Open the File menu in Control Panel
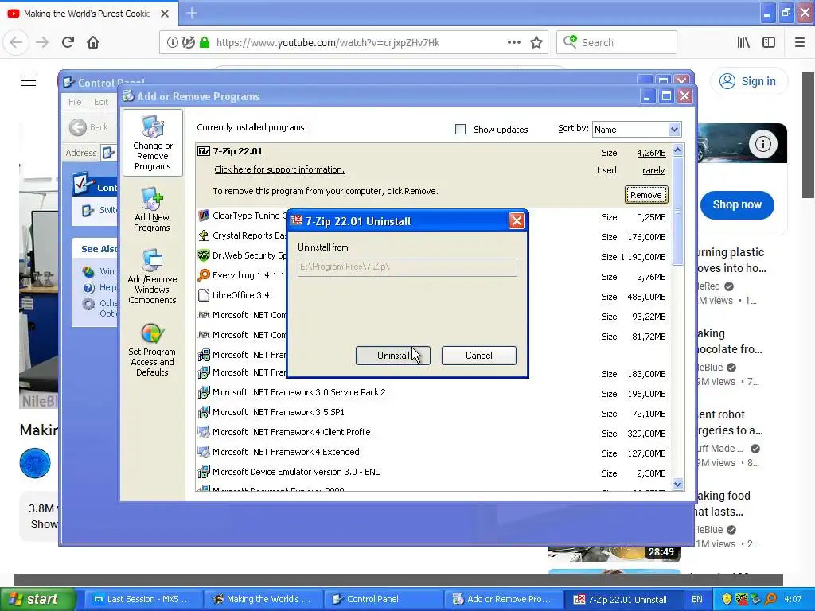Image resolution: width=815 pixels, height=611 pixels. (75, 102)
